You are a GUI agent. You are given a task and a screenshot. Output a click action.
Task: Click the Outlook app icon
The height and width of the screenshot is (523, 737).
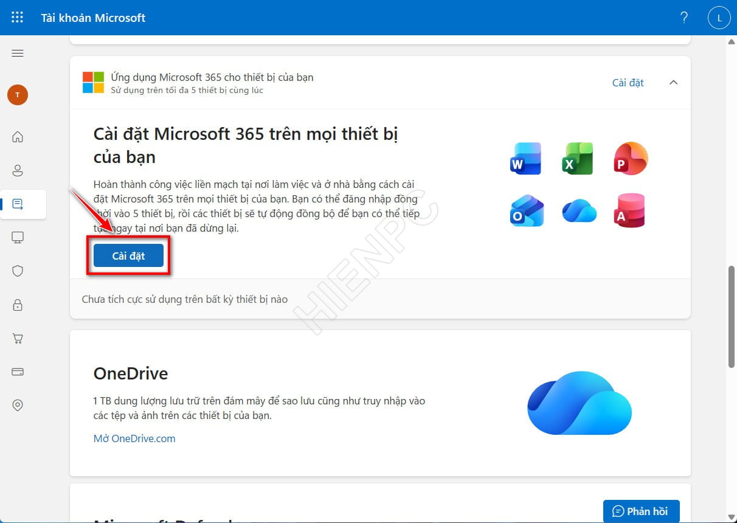pyautogui.click(x=527, y=211)
